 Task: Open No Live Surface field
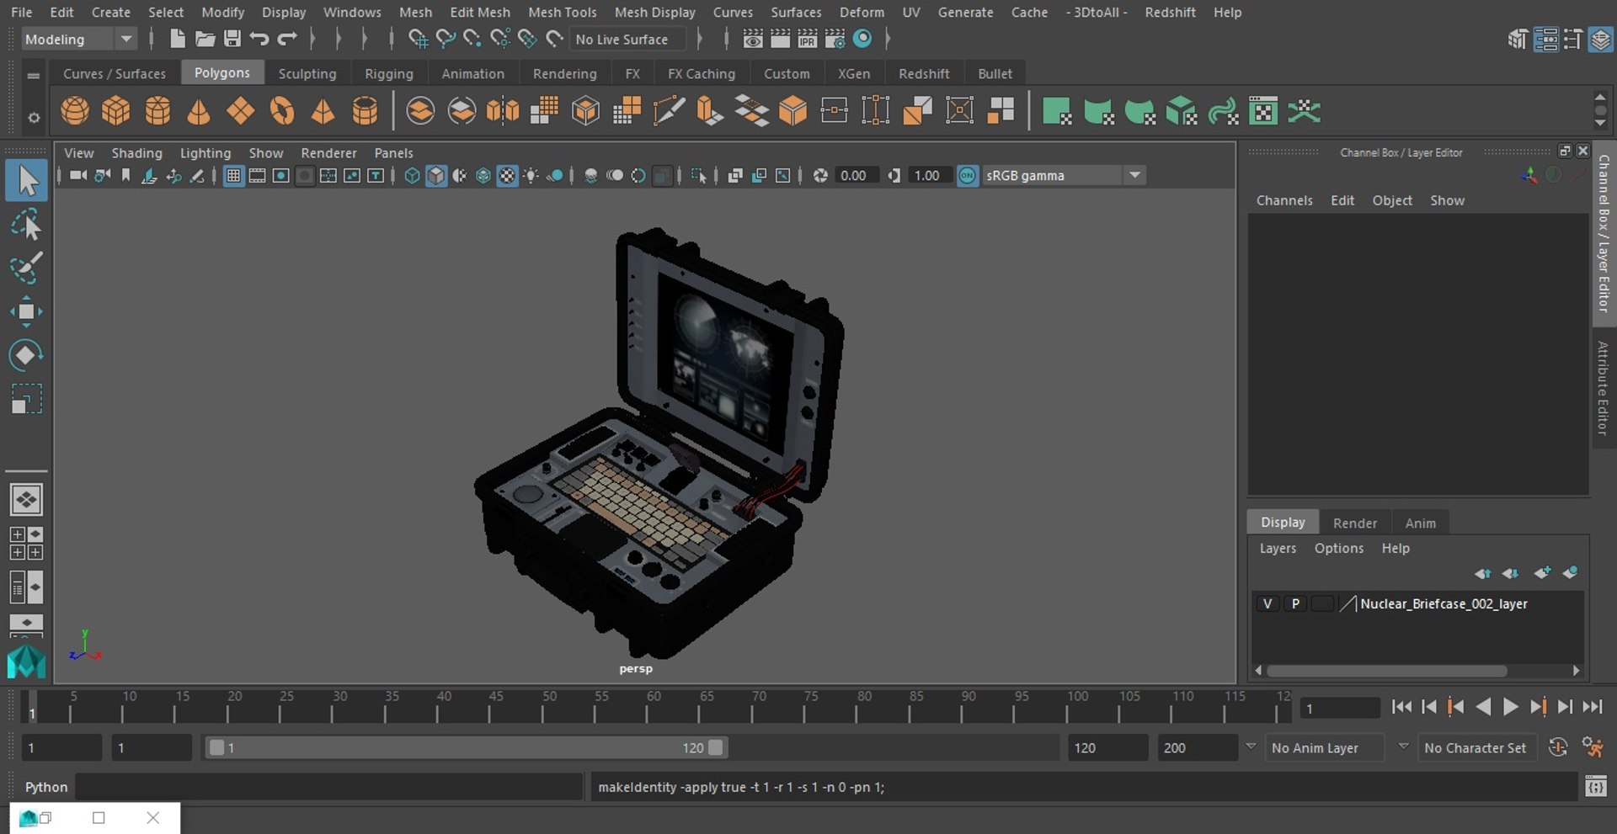627,39
